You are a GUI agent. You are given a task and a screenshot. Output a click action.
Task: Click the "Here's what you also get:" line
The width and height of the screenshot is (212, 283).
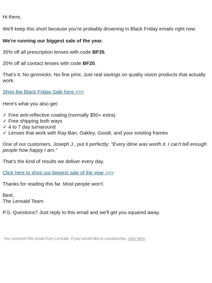pyautogui.click(x=30, y=104)
